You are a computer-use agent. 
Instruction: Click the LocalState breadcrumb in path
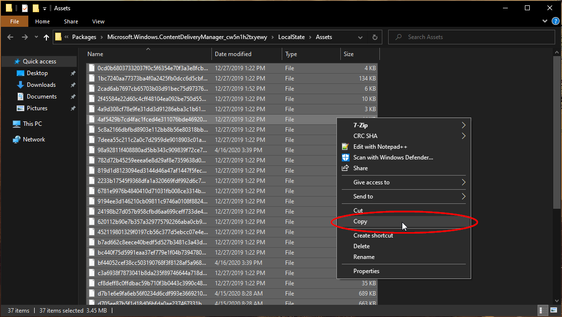pyautogui.click(x=291, y=37)
